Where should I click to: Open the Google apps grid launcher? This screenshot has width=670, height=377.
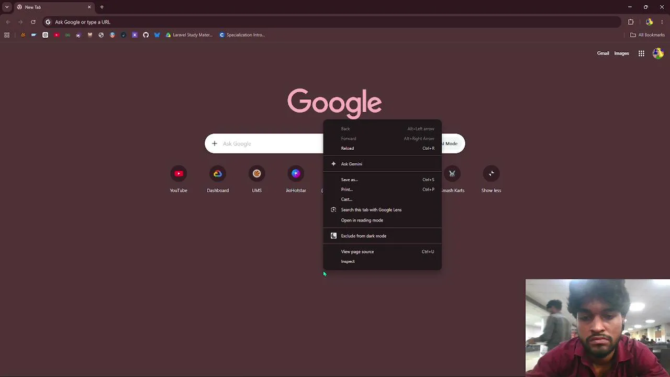(641, 53)
